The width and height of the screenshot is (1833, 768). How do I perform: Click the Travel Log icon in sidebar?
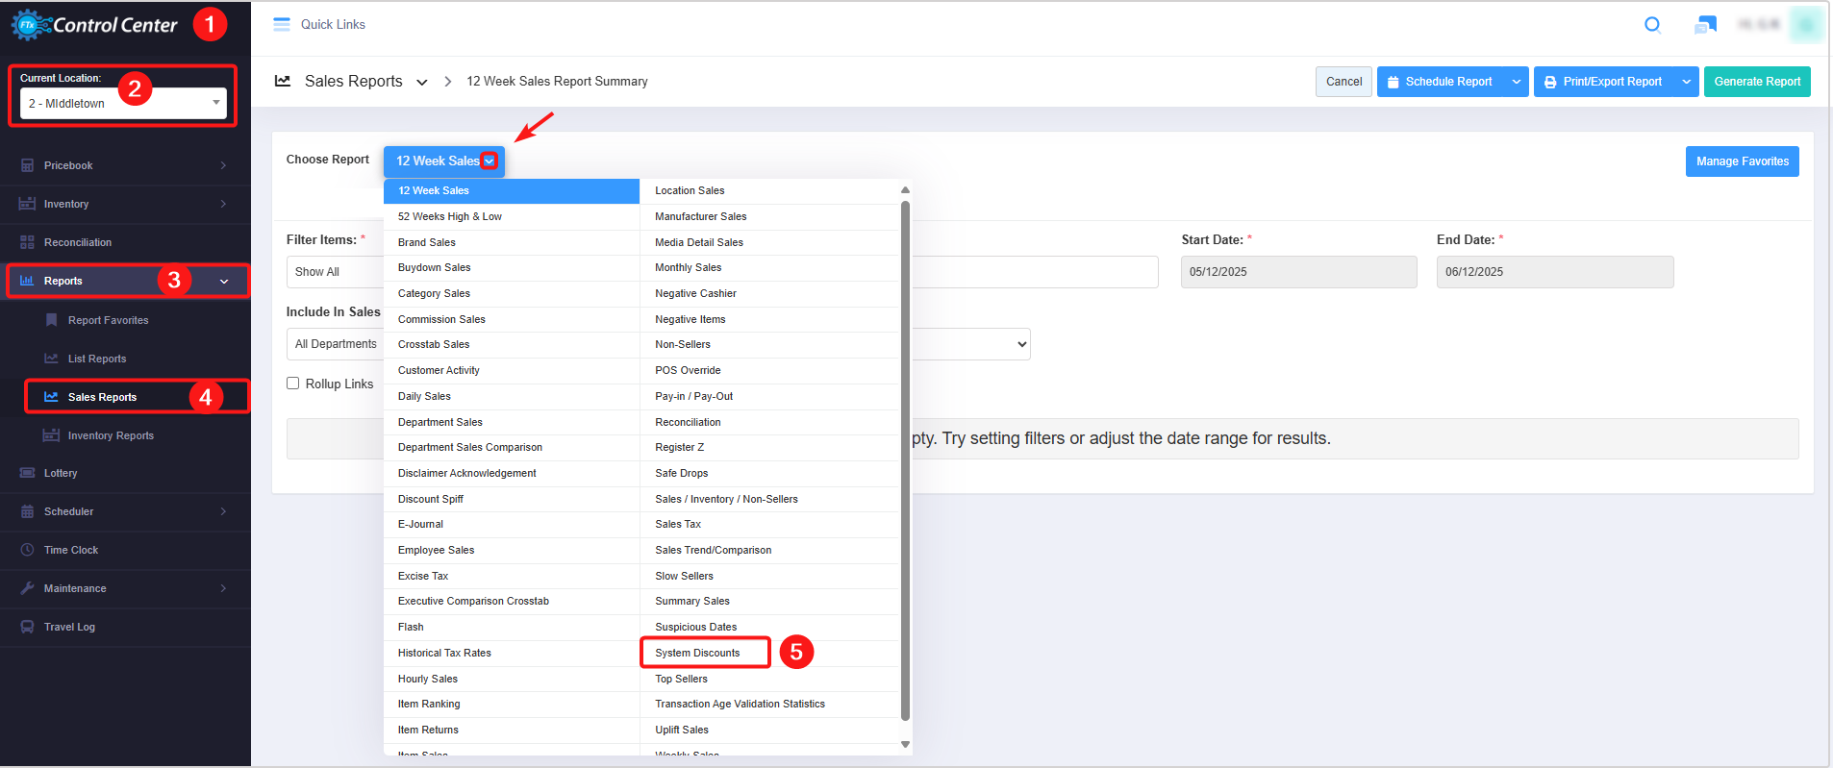click(27, 627)
